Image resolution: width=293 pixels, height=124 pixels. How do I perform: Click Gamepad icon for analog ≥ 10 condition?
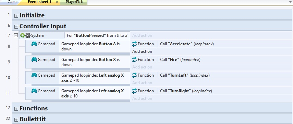coord(34,91)
